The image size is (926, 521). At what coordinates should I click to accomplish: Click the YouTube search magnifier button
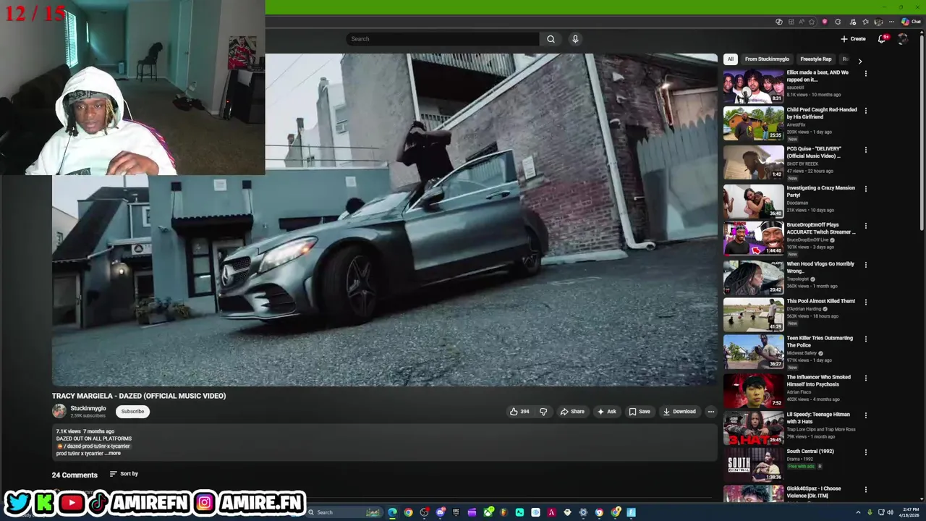(x=551, y=39)
